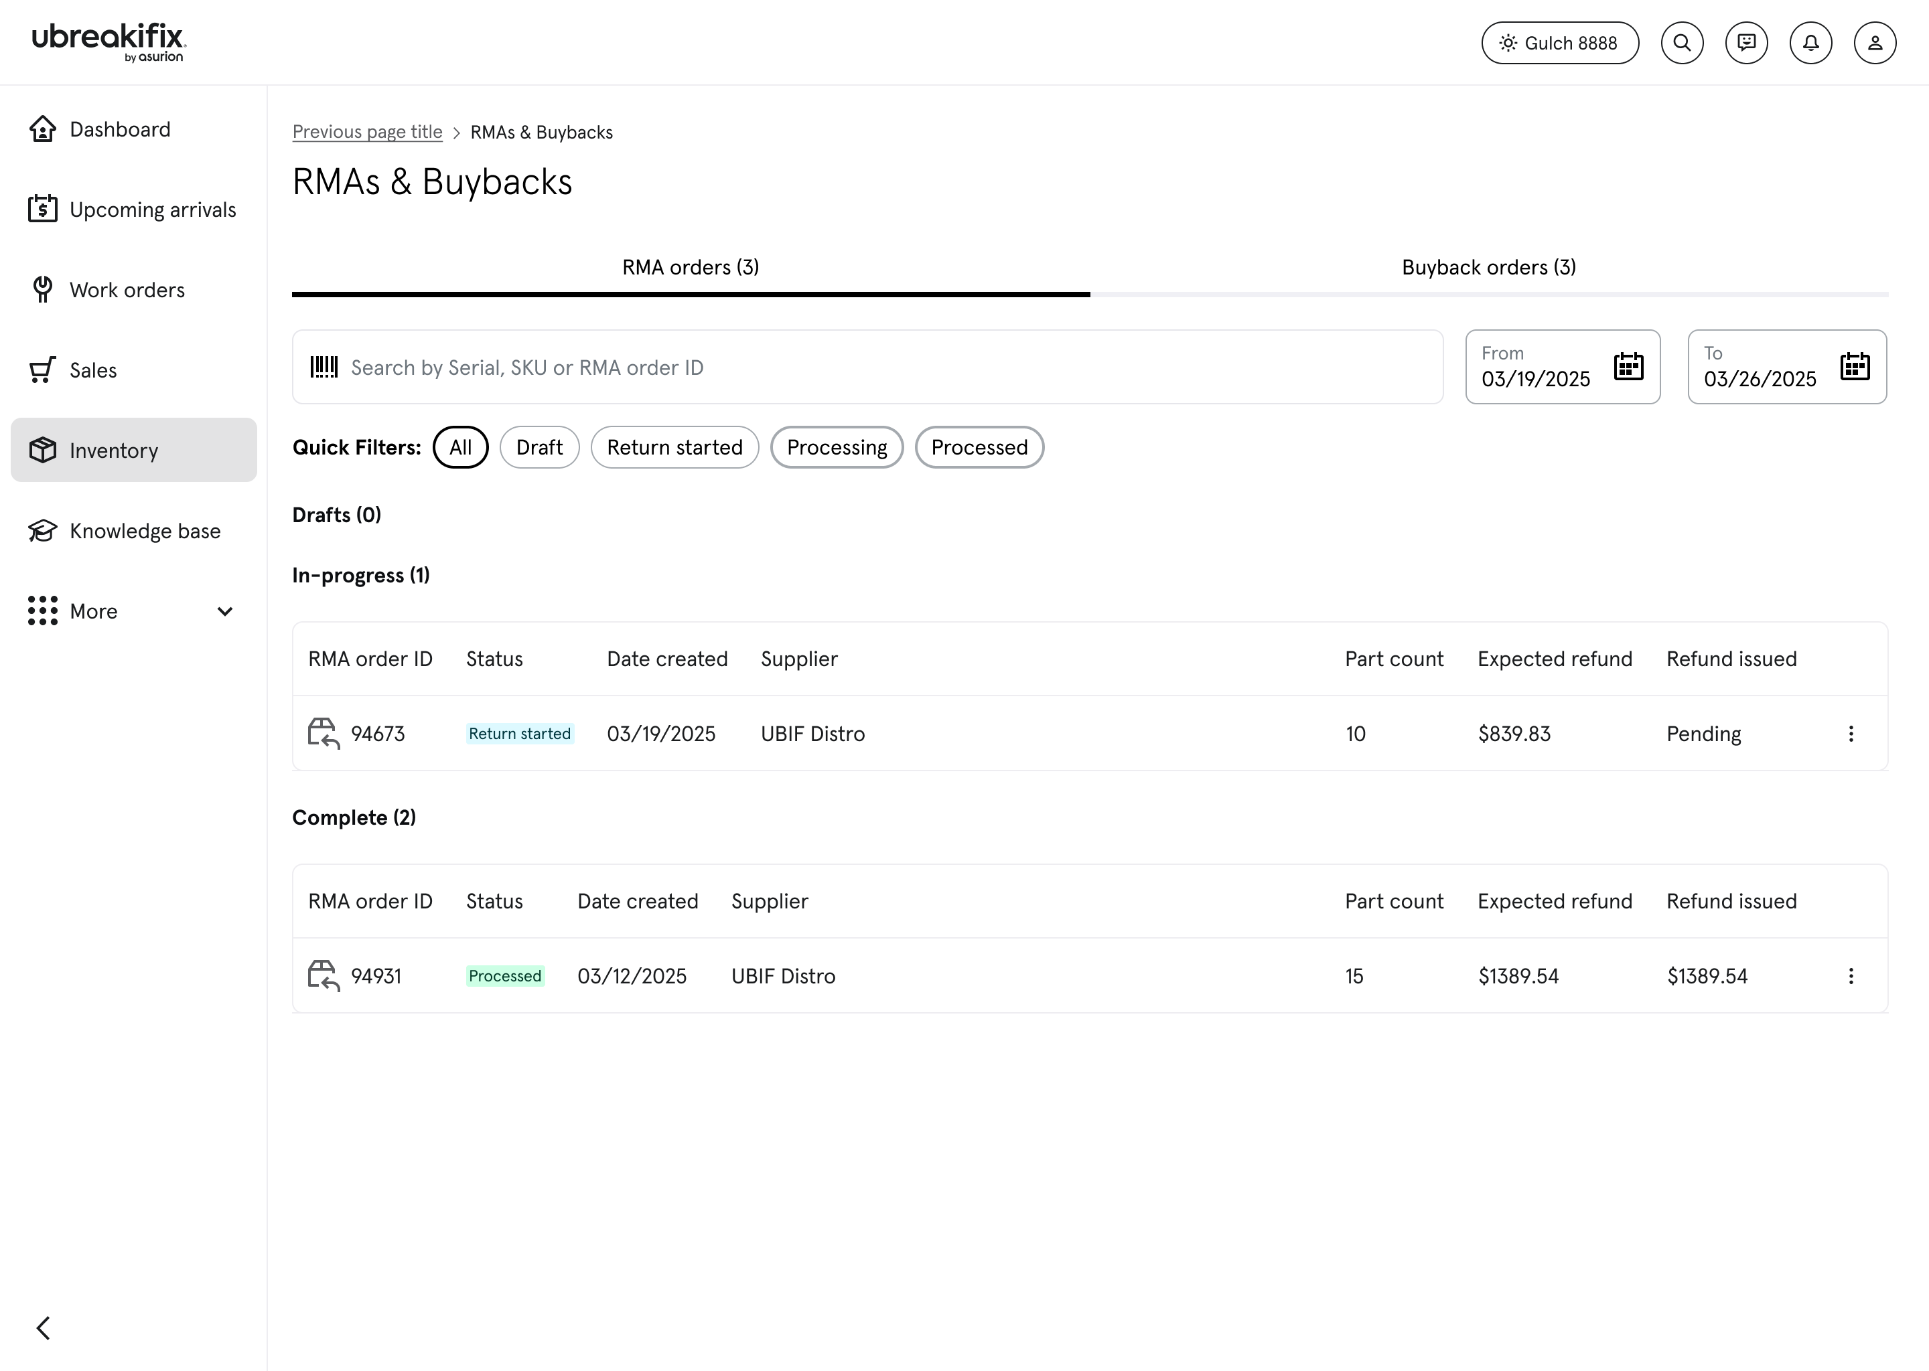Toggle the Processed quick filter
This screenshot has width=1929, height=1371.
pos(979,447)
